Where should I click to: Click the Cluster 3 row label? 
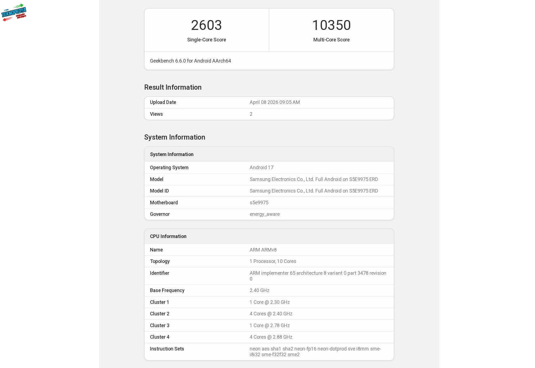pos(160,325)
